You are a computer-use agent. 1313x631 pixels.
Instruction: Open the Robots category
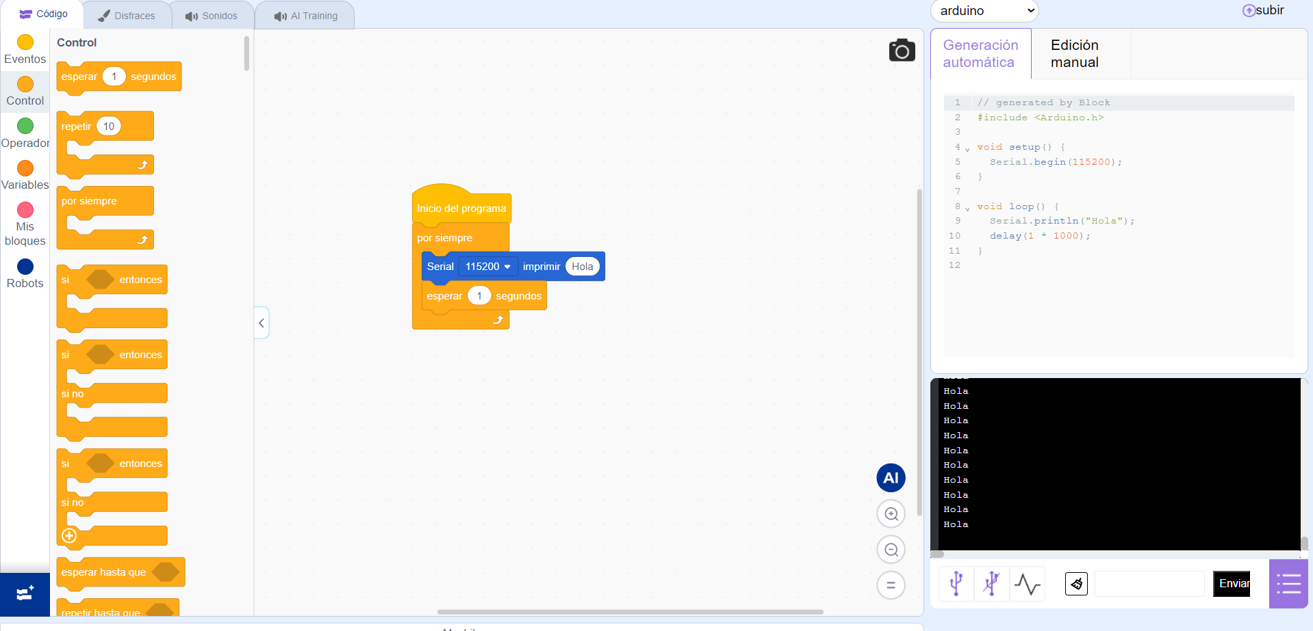(25, 273)
